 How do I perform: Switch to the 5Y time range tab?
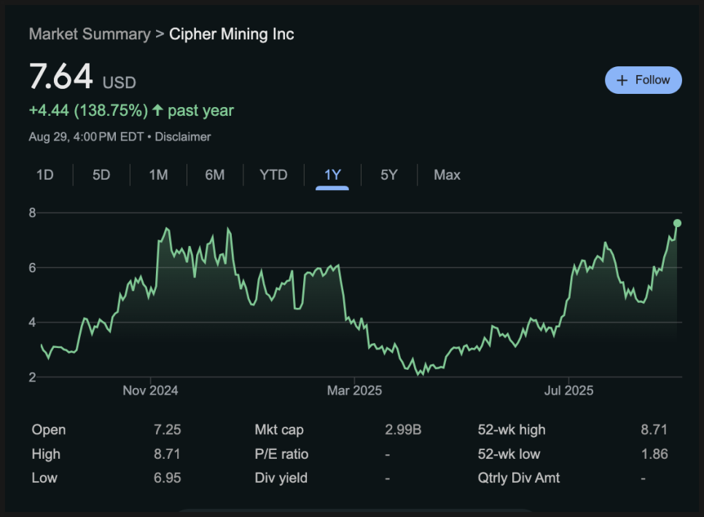click(389, 175)
